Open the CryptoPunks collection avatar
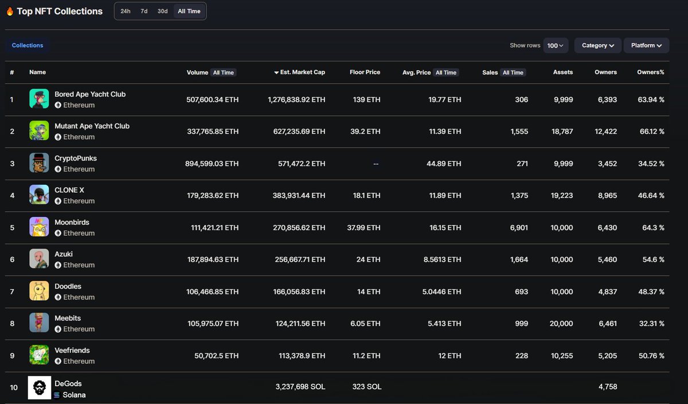688x404 pixels. (39, 163)
